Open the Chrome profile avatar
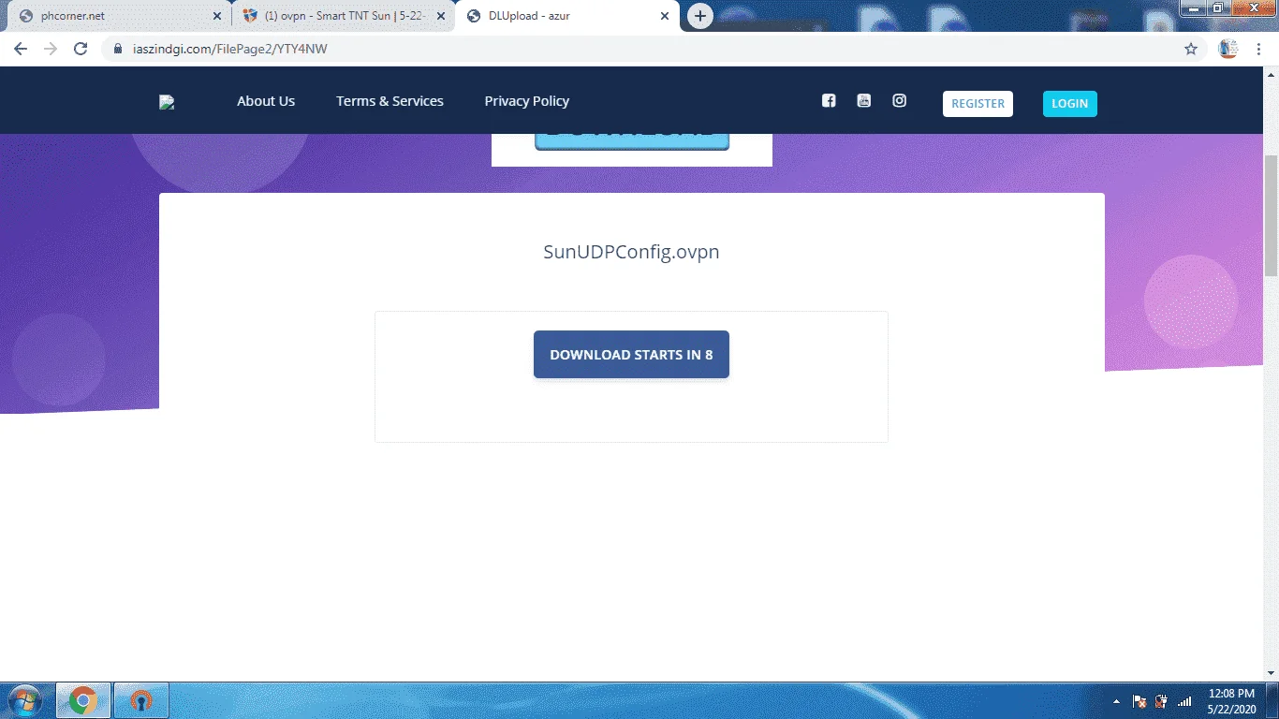Image resolution: width=1279 pixels, height=719 pixels. click(x=1228, y=49)
